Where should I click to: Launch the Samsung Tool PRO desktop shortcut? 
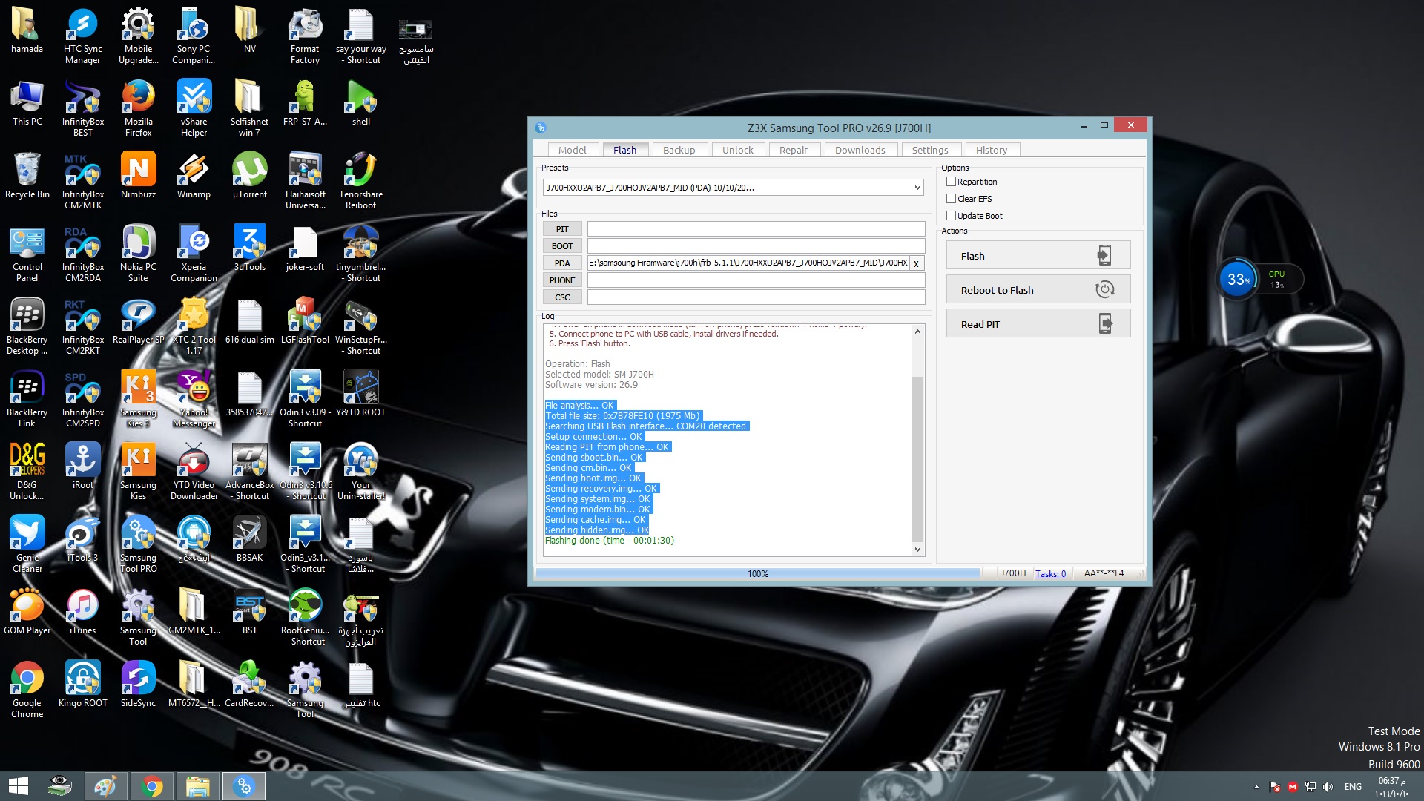138,544
